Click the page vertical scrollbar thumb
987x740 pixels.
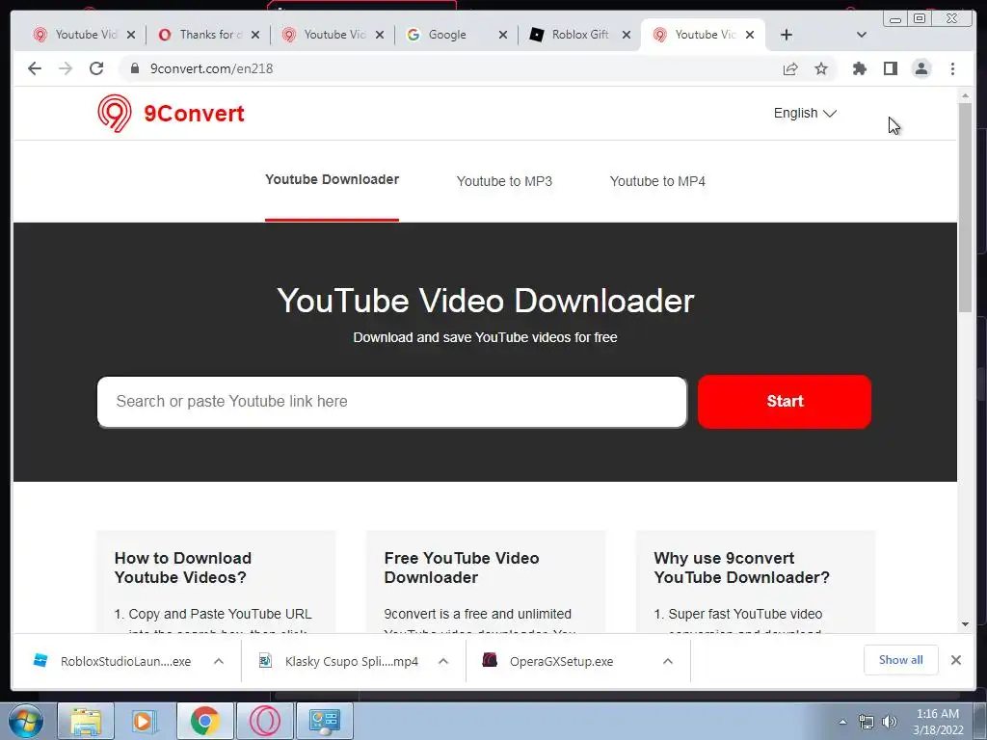point(965,208)
